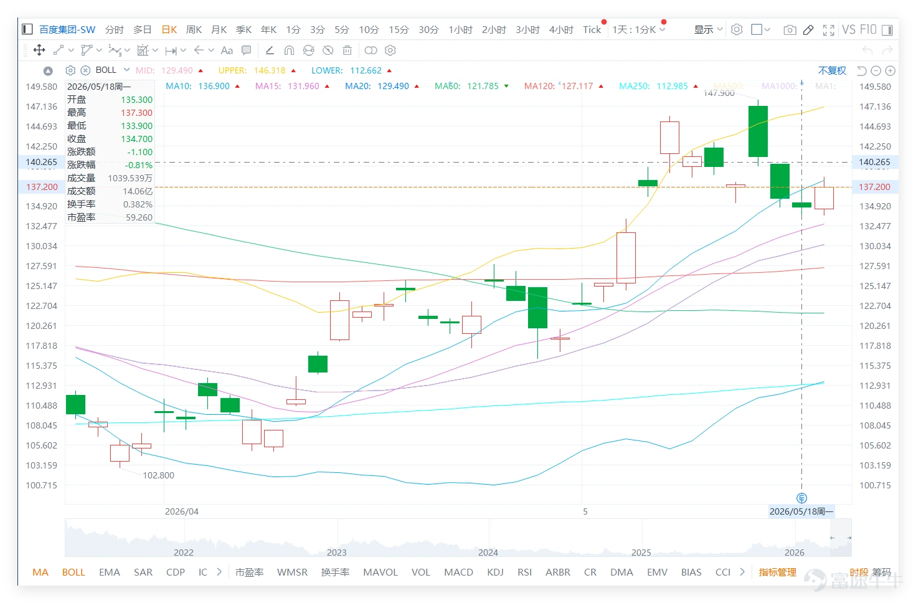The width and height of the screenshot is (916, 603).
Task: Select the arrow annotation tool
Action: coord(199,50)
